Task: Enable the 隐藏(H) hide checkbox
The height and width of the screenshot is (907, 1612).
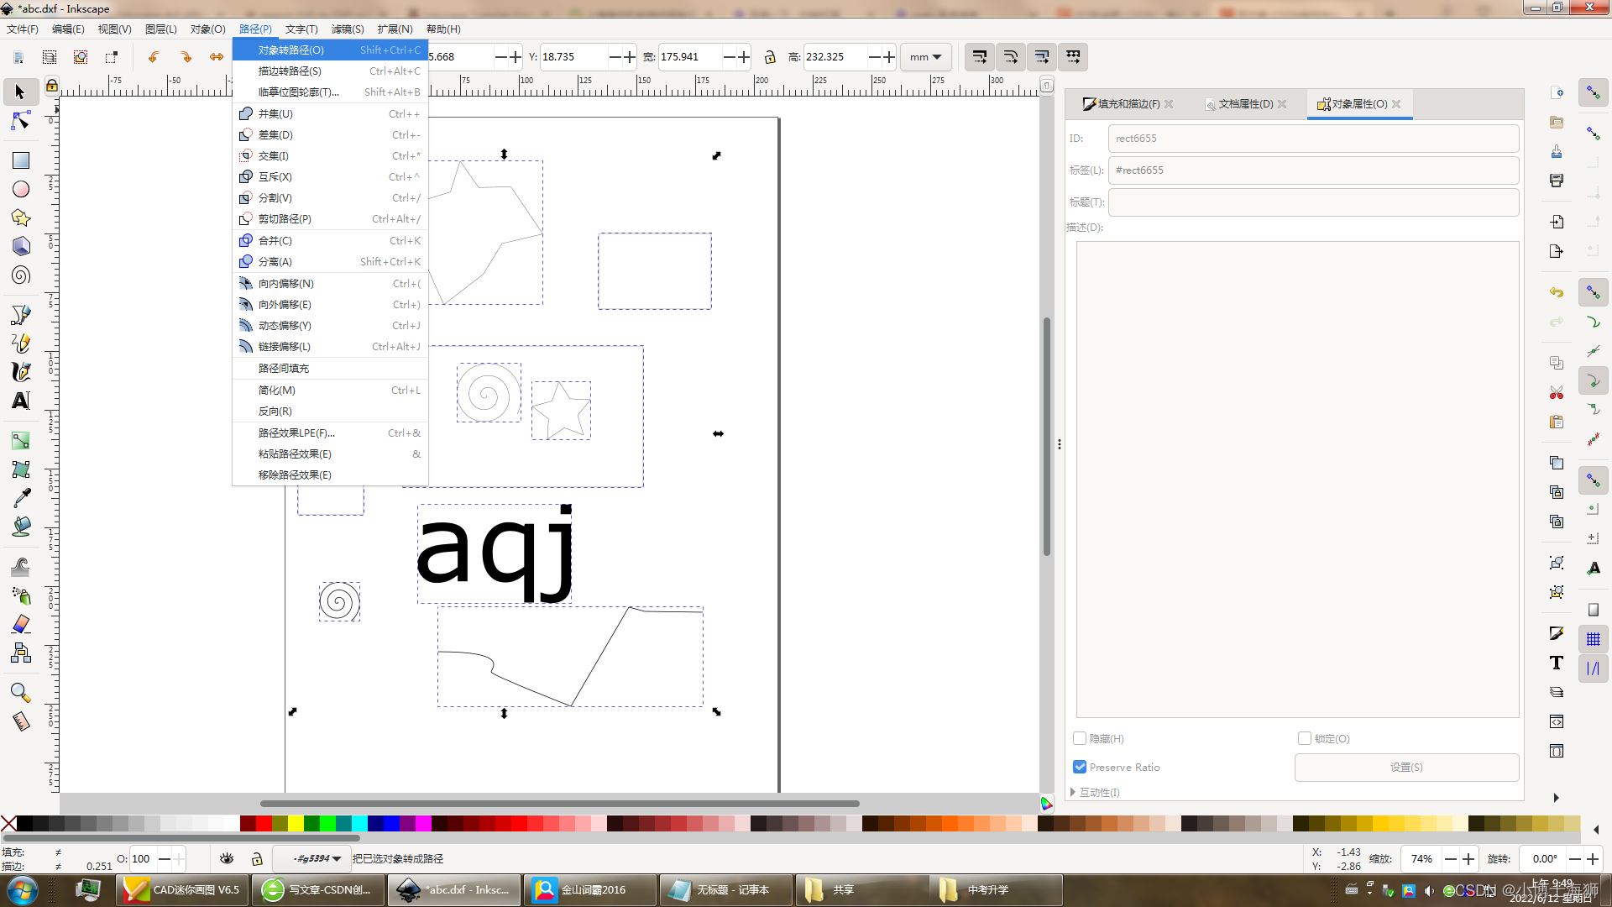Action: click(1080, 738)
